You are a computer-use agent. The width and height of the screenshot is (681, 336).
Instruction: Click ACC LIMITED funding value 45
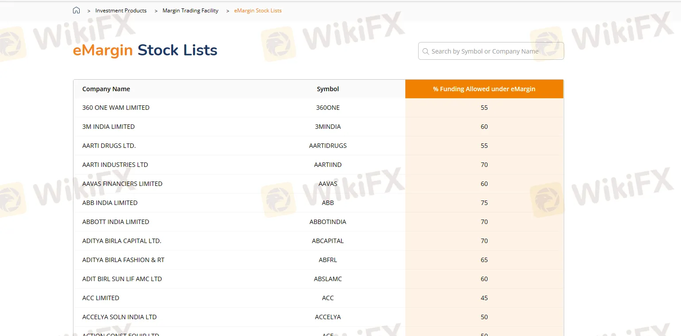pyautogui.click(x=484, y=298)
